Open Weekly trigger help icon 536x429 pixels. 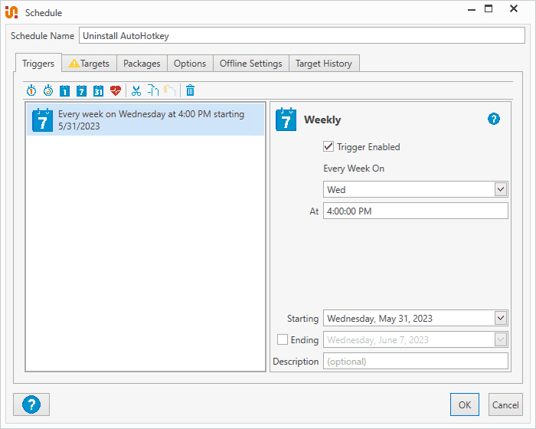[x=494, y=119]
